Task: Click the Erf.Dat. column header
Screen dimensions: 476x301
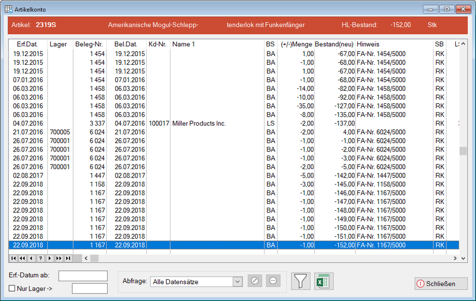Action: click(x=27, y=45)
